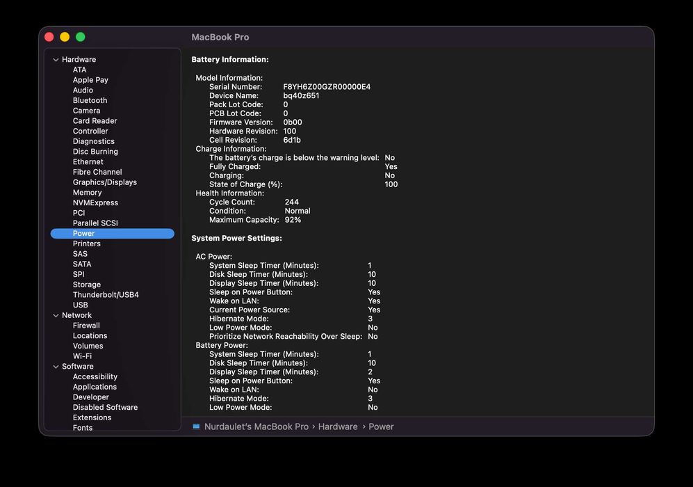This screenshot has height=487, width=693.
Task: Select Memory in the Hardware list
Action: [x=87, y=193]
